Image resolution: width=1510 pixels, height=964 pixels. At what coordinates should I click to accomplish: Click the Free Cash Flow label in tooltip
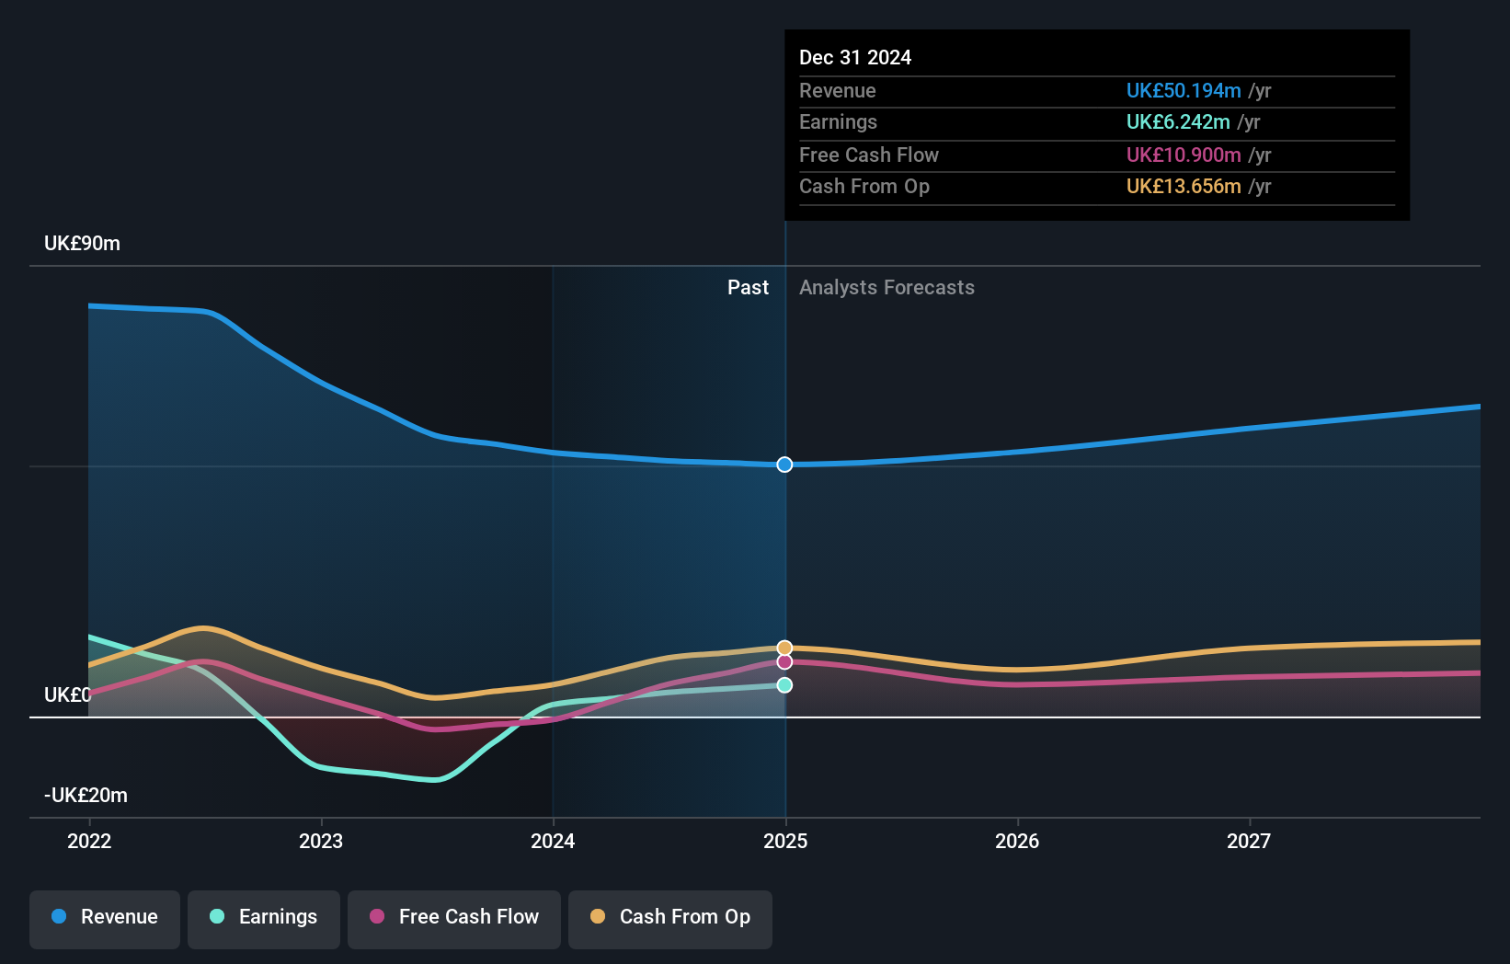(x=869, y=155)
